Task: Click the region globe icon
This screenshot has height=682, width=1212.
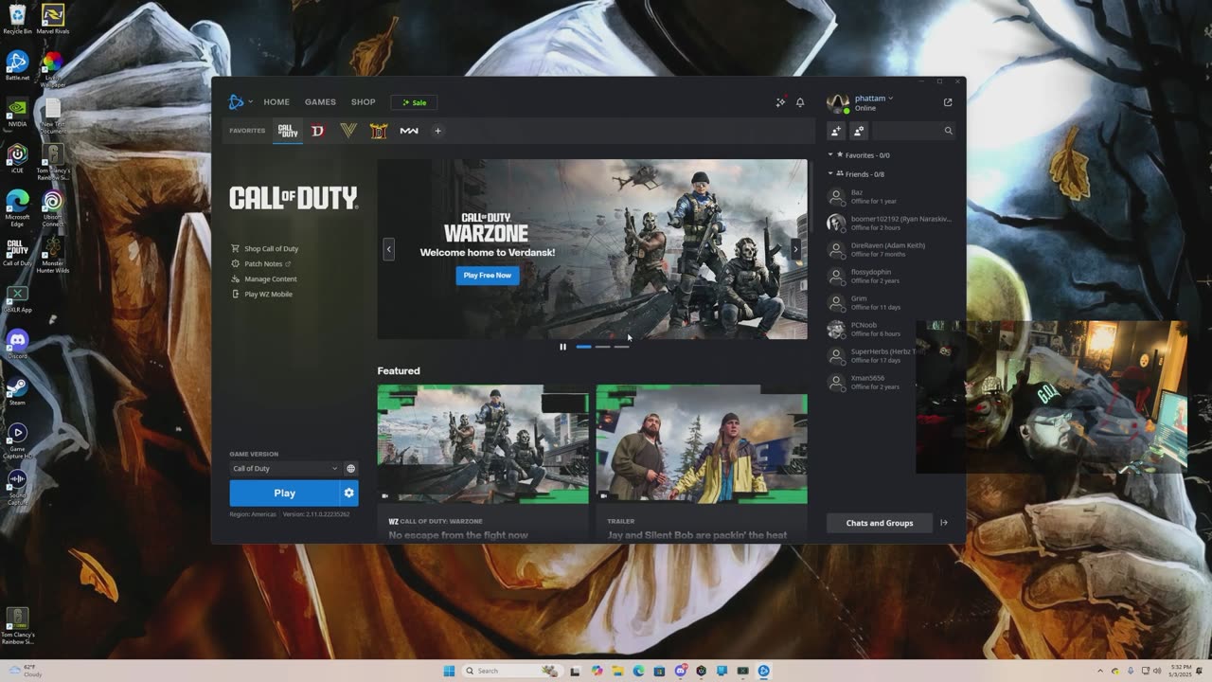Action: [x=350, y=469]
